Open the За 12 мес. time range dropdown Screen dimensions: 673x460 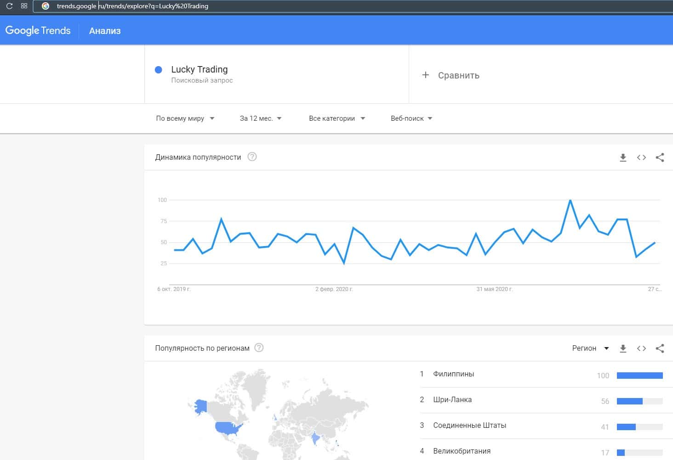click(260, 118)
